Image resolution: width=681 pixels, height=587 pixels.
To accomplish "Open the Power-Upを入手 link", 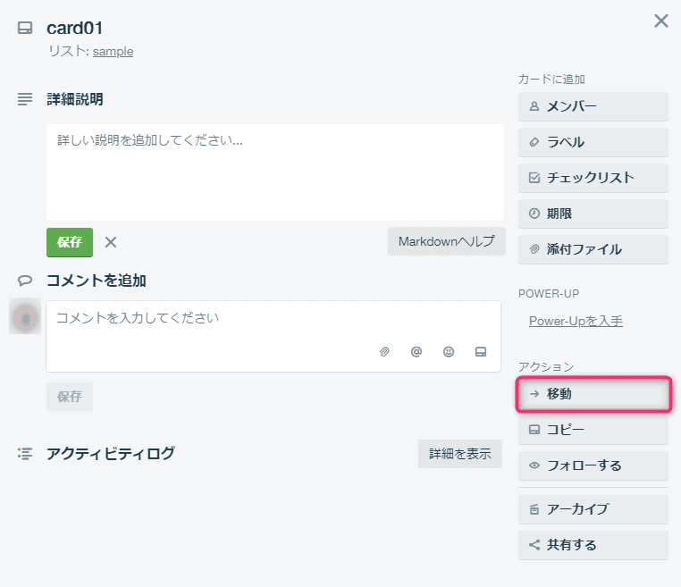I will click(576, 321).
